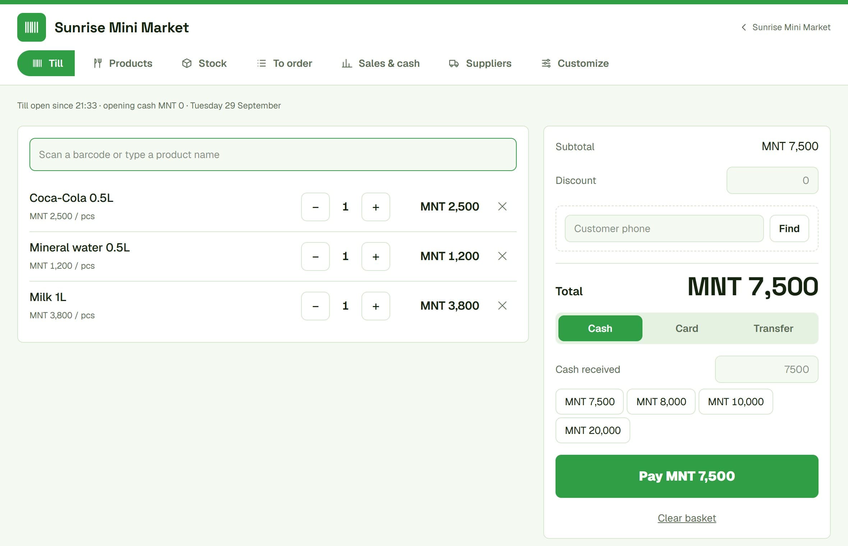The height and width of the screenshot is (546, 848).
Task: Go back via Sunrise Mini Market chevron link
Action: tap(786, 27)
